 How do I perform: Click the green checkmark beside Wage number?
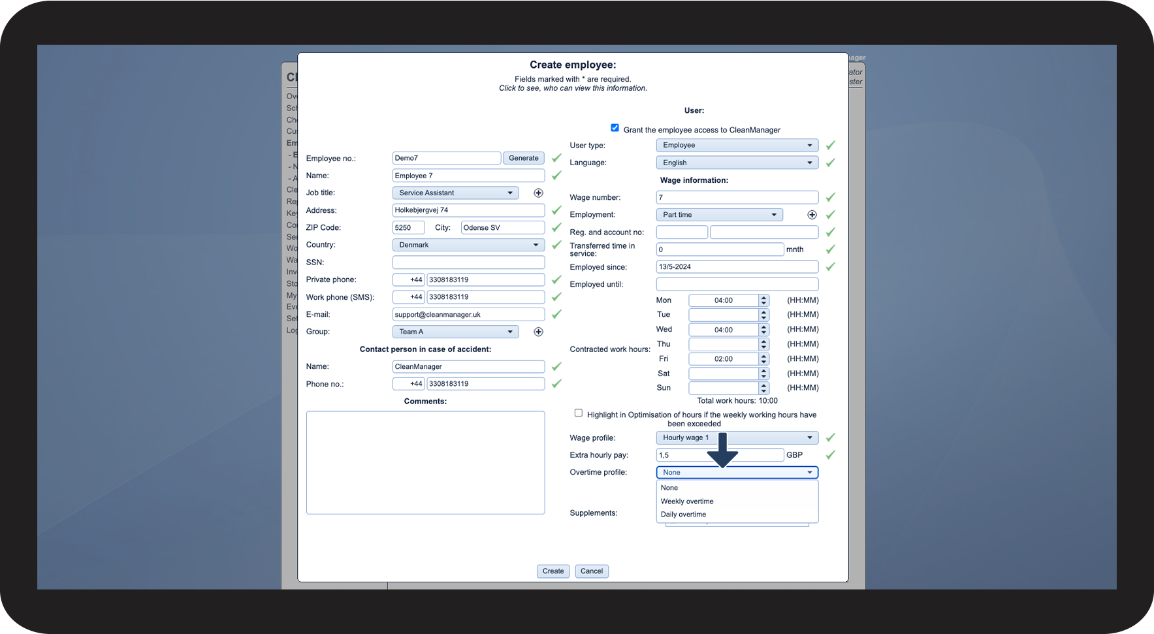click(830, 197)
